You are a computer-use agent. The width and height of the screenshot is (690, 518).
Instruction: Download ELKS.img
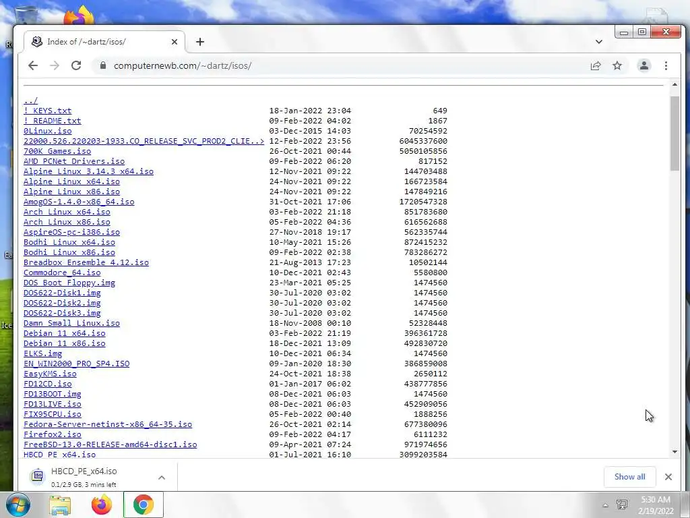pos(42,353)
